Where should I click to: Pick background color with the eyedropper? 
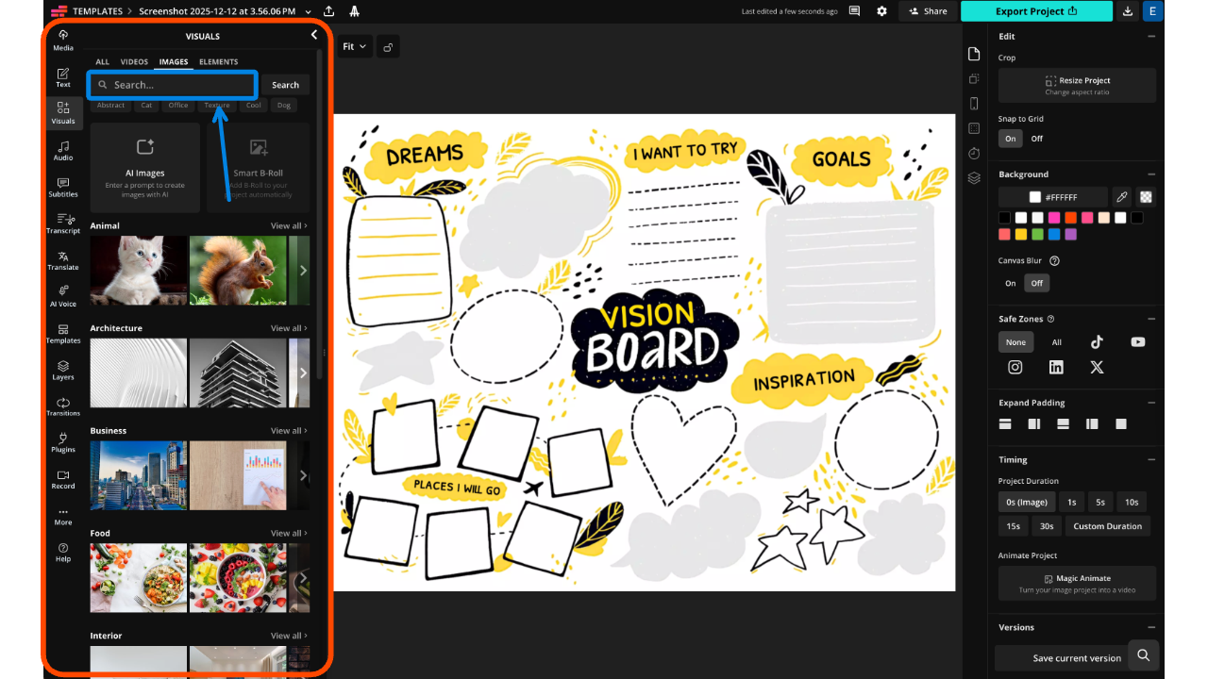[1122, 197]
